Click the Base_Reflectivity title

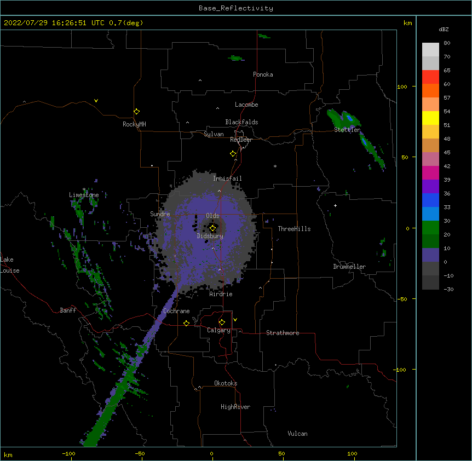[236, 8]
